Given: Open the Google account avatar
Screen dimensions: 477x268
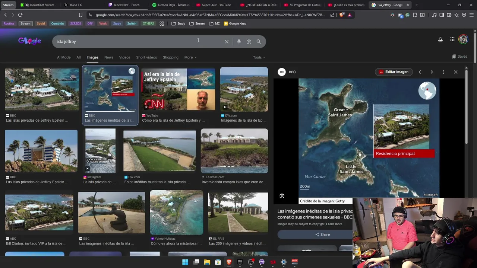Looking at the screenshot, I should (463, 39).
